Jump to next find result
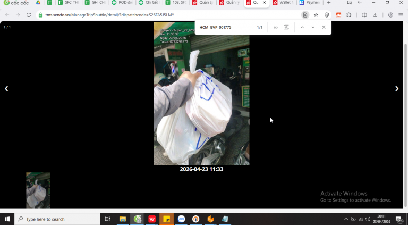 coord(313,27)
